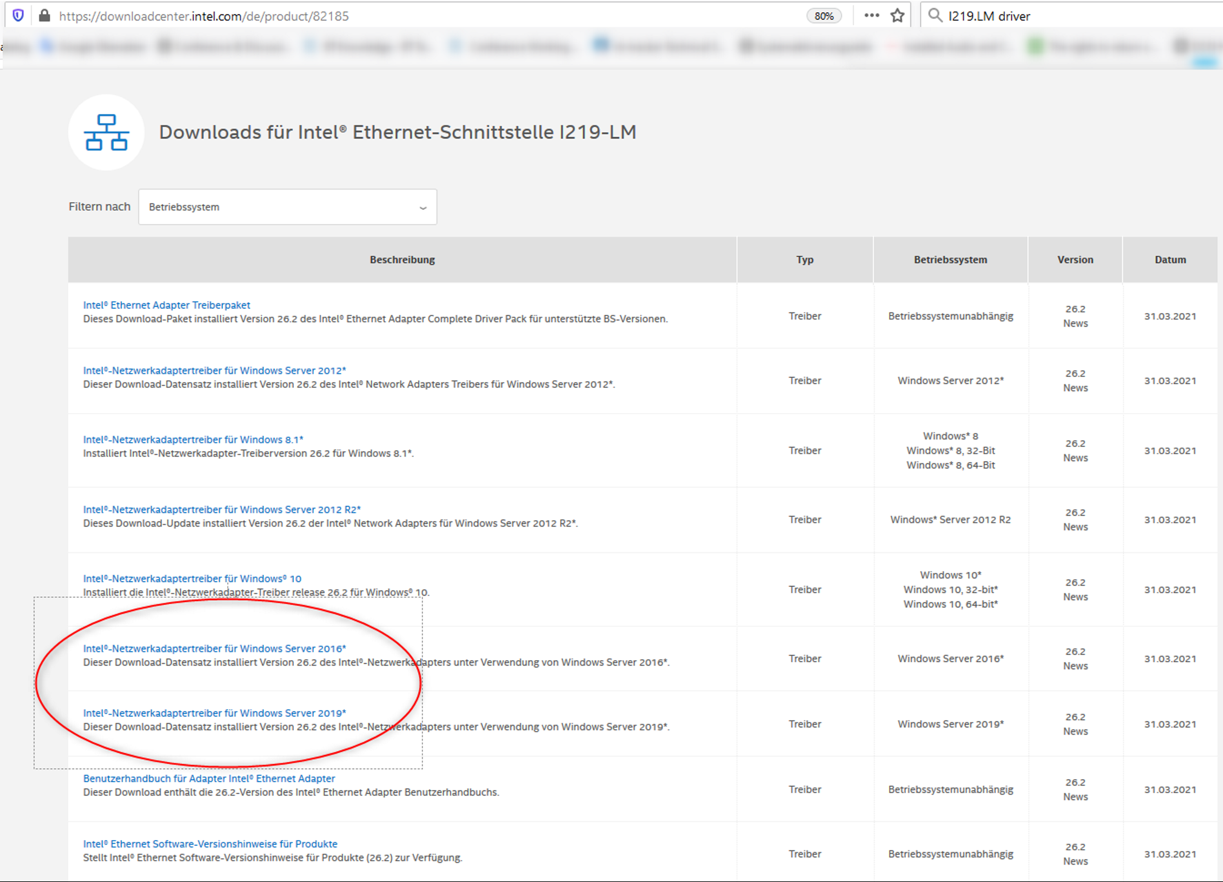
Task: Sort by the Datum column header
Action: 1170,260
